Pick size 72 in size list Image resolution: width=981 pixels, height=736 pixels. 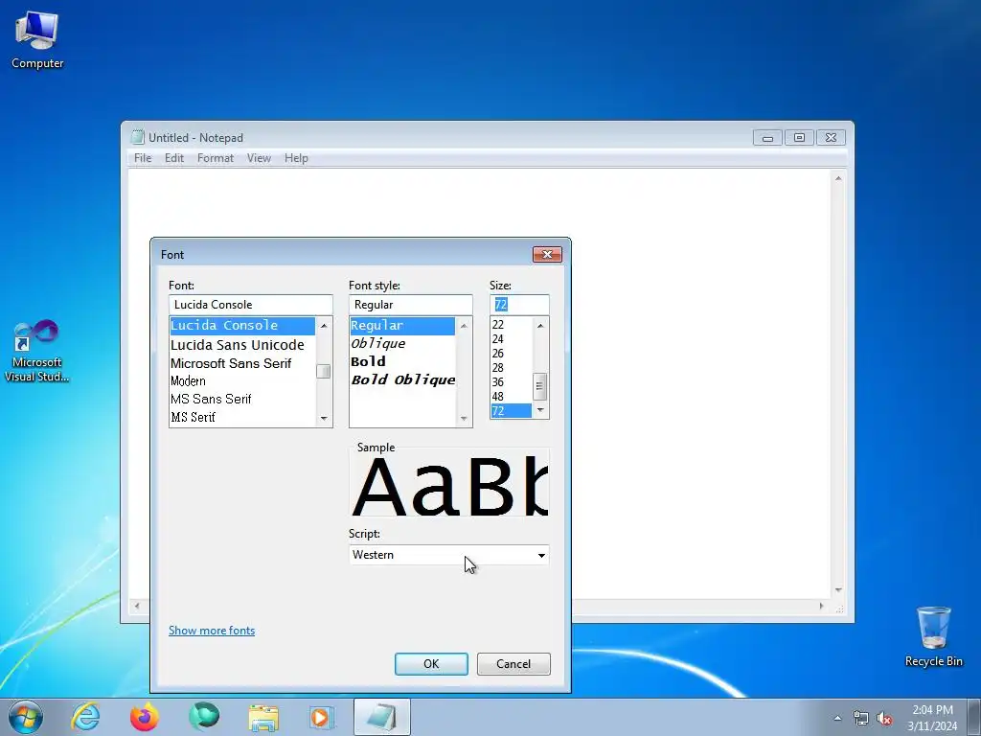(512, 411)
